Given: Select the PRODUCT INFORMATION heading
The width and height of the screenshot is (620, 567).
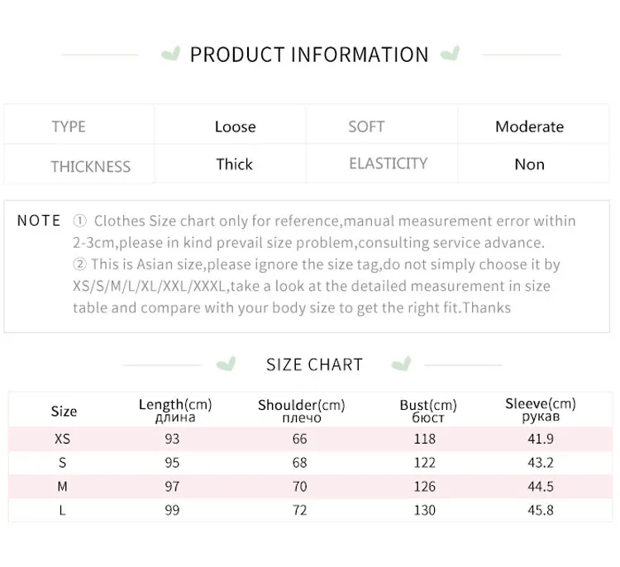Looking at the screenshot, I should 309,55.
